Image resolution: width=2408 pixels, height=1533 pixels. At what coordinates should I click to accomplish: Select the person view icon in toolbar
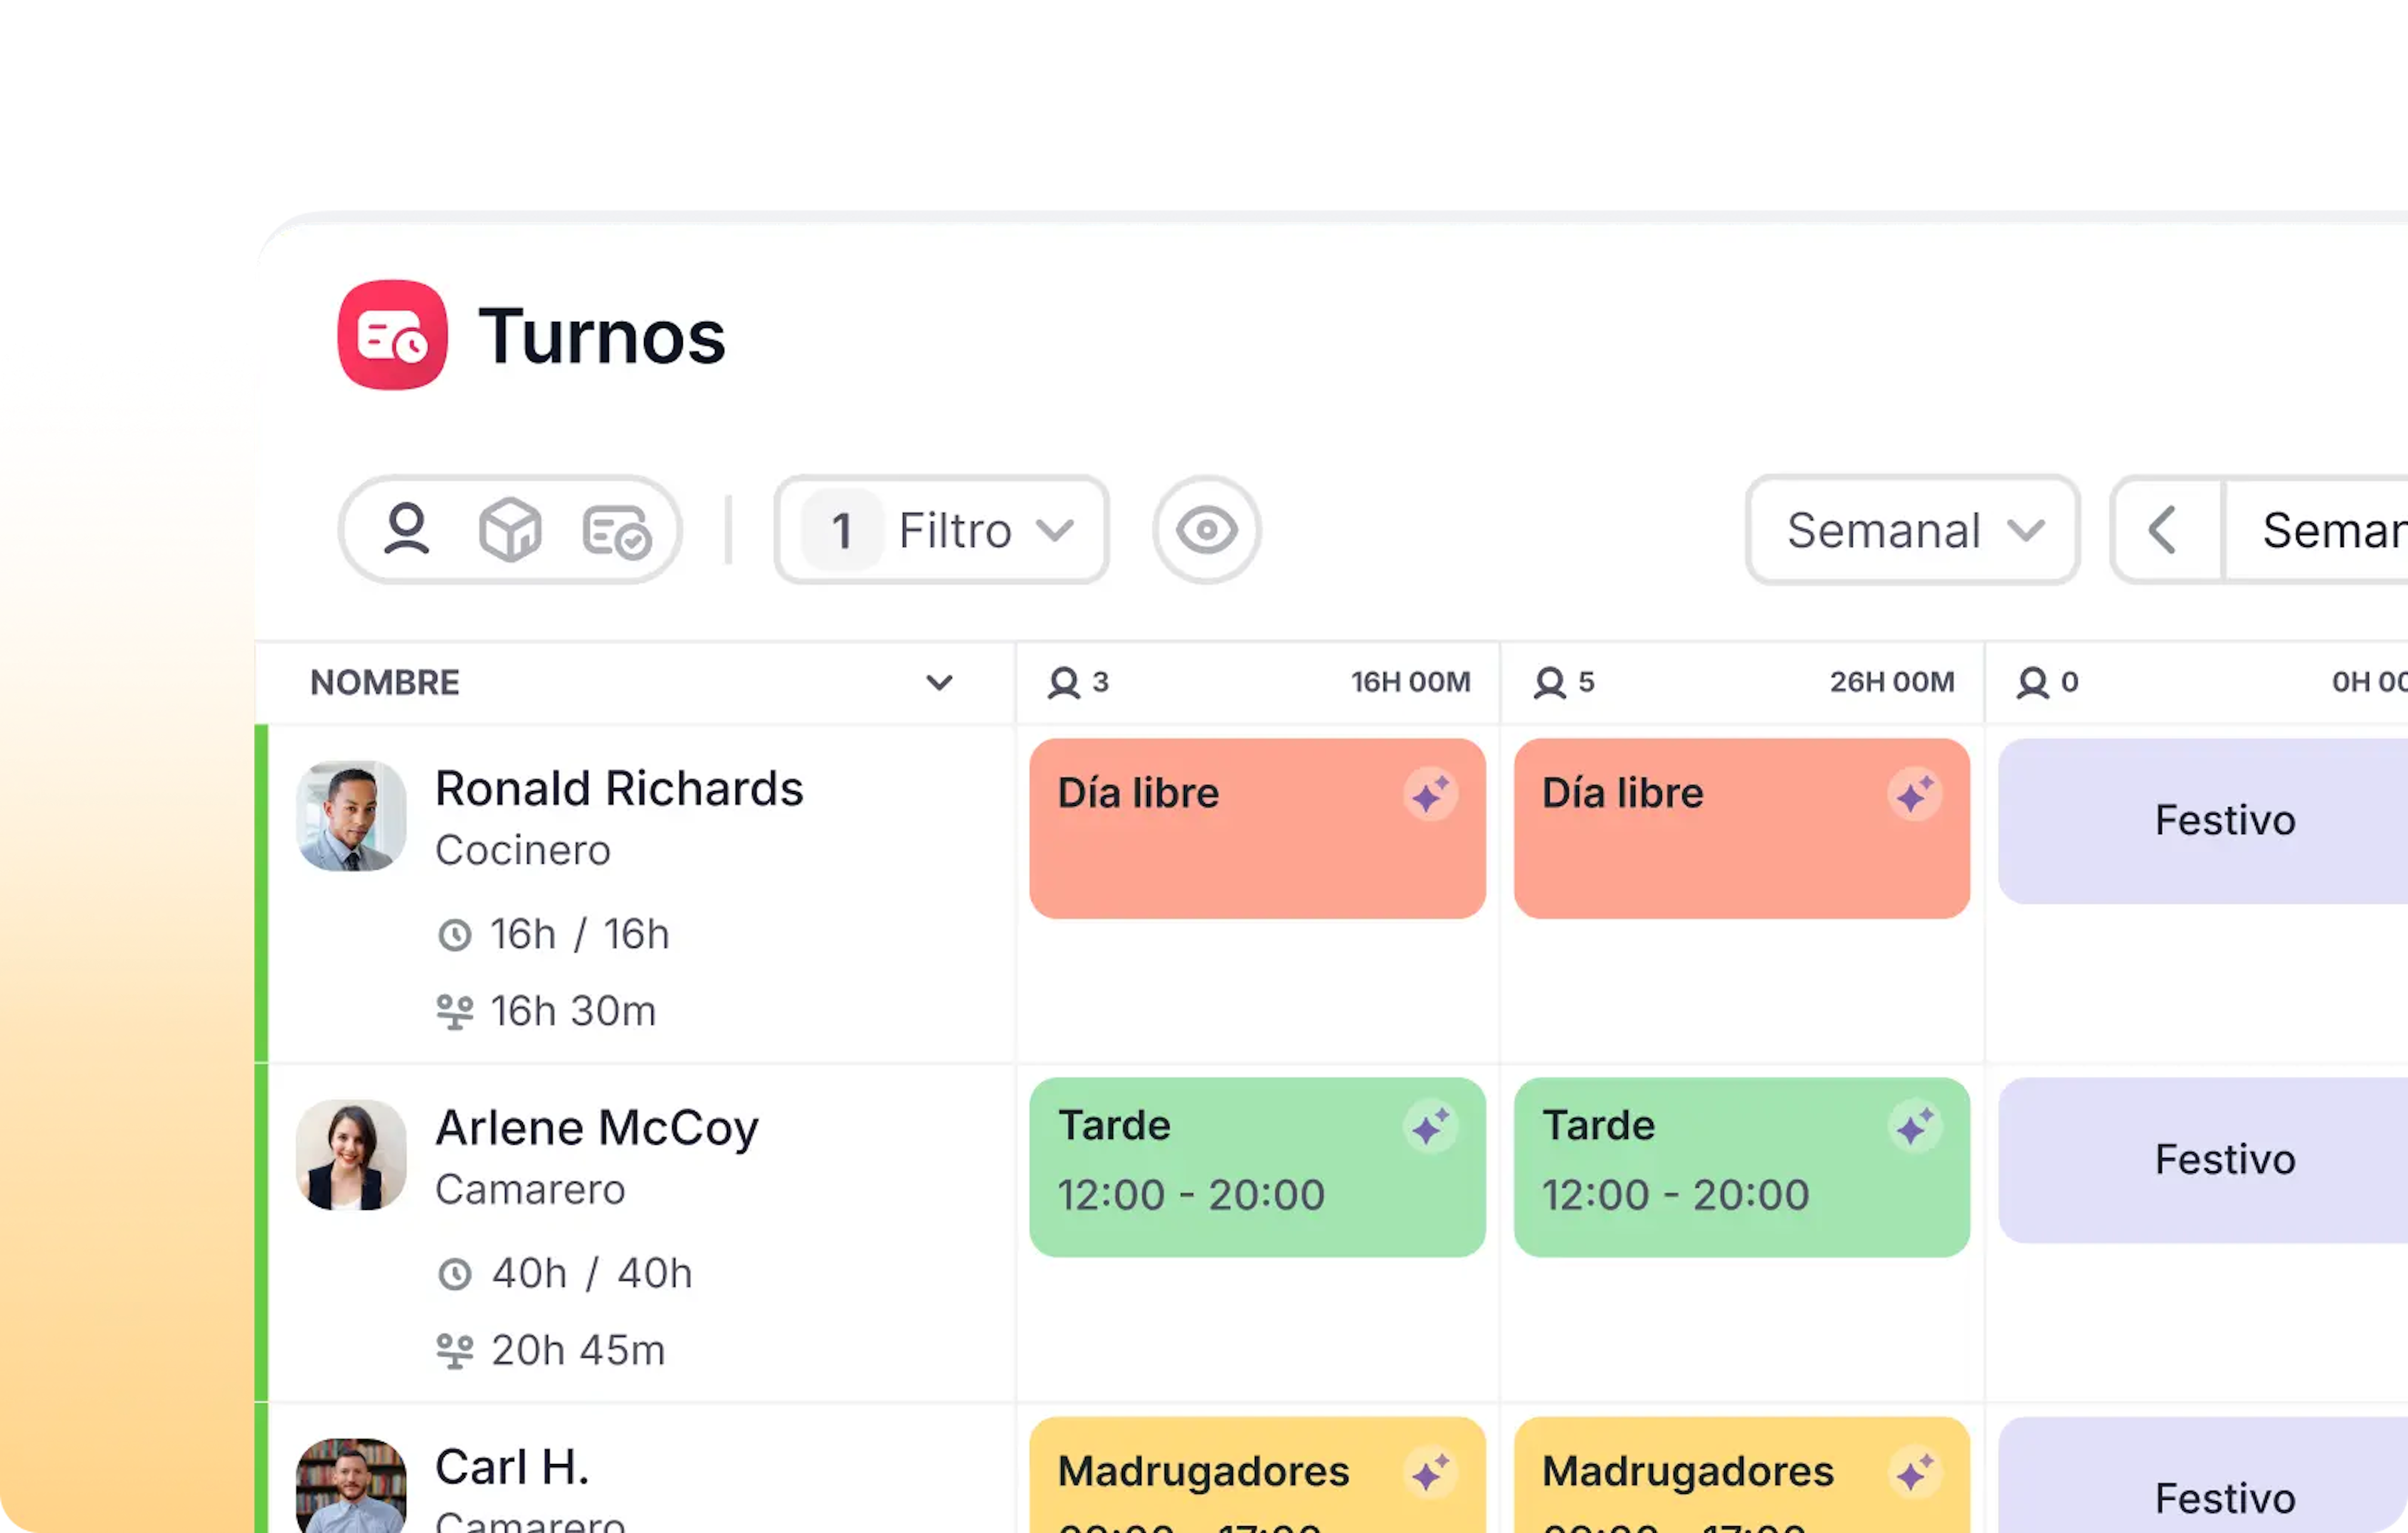407,529
